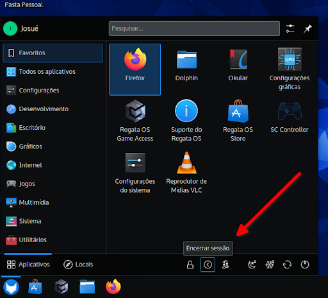Launch SC Controller
The image size is (328, 298).
(x=290, y=121)
